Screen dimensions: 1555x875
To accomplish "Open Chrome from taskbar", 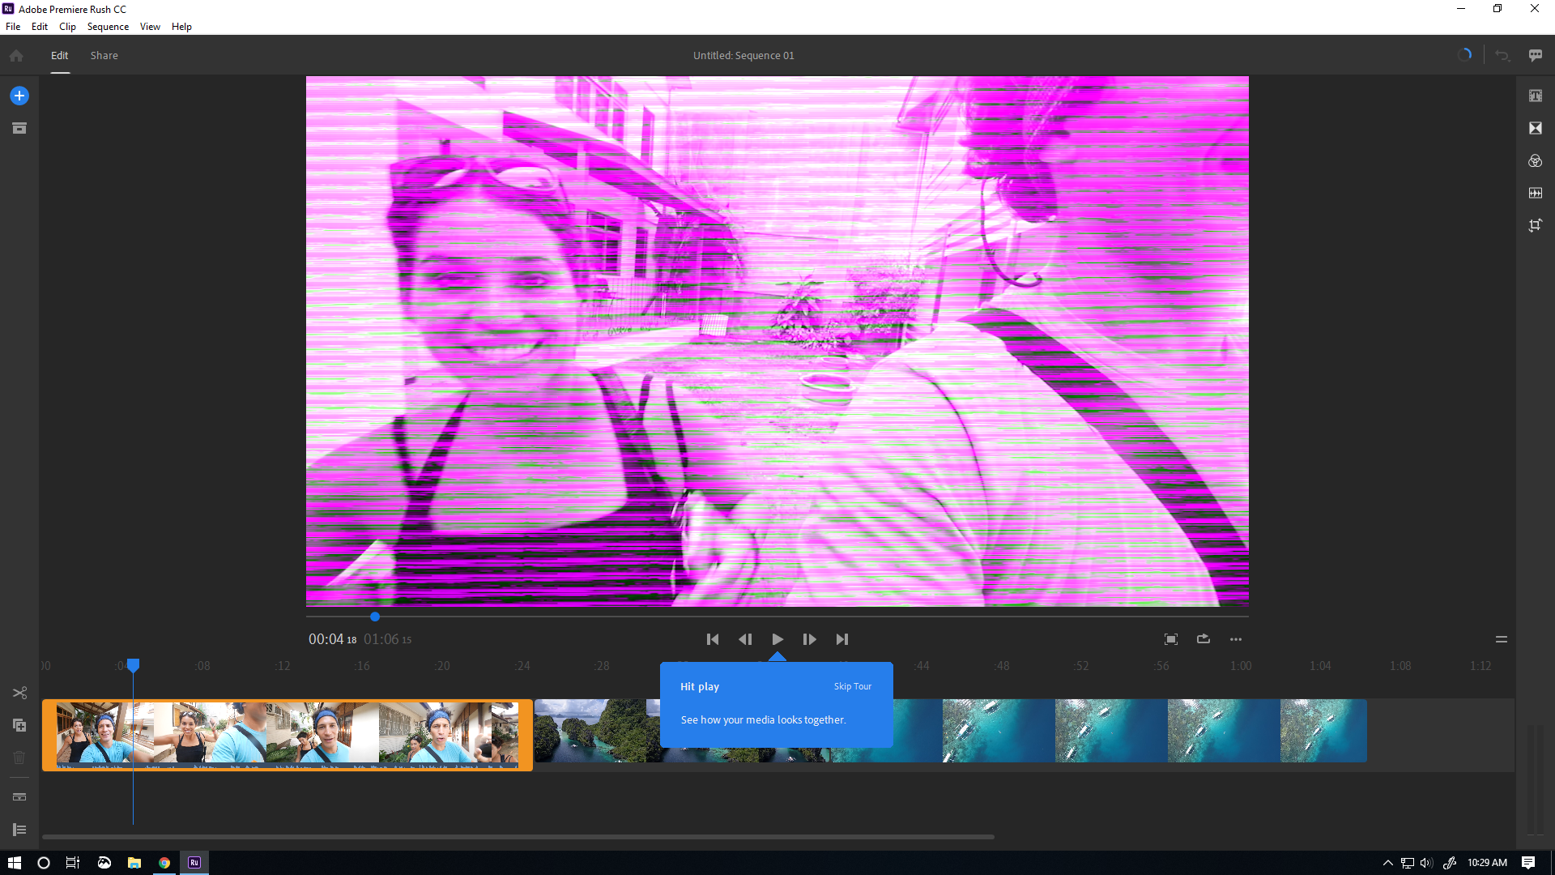I will (164, 863).
